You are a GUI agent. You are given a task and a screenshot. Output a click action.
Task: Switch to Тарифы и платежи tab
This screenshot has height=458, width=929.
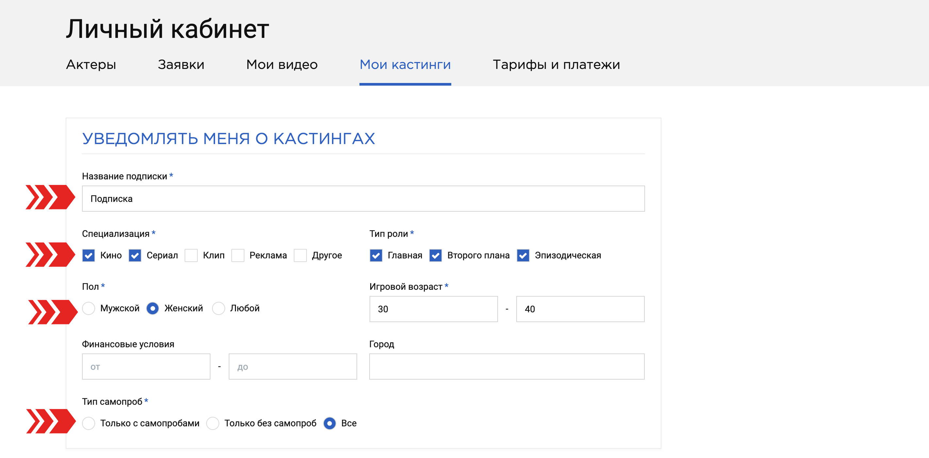pos(556,65)
